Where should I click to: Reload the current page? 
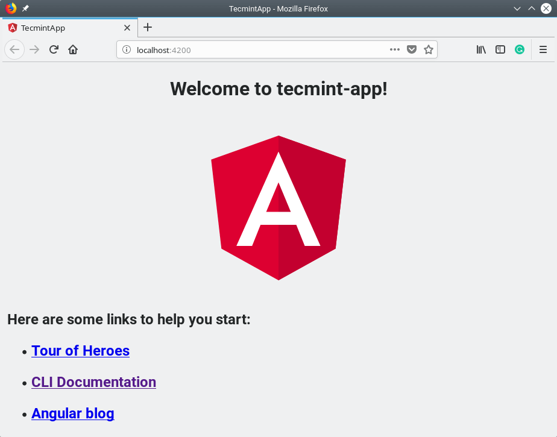53,49
